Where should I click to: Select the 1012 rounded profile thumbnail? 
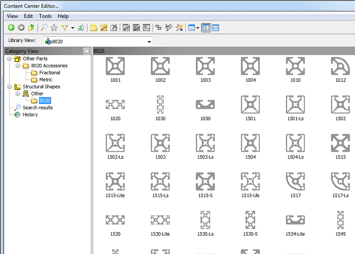pos(341,66)
